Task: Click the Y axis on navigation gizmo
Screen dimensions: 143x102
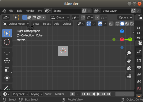Action: coord(130,39)
